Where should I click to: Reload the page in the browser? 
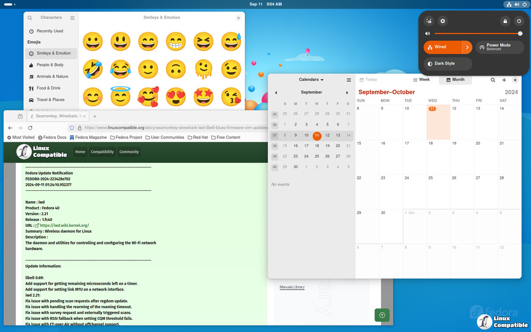click(x=30, y=128)
